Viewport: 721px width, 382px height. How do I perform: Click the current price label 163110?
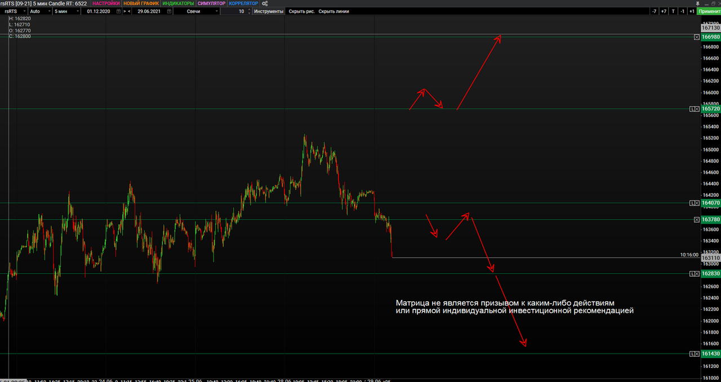[711, 257]
